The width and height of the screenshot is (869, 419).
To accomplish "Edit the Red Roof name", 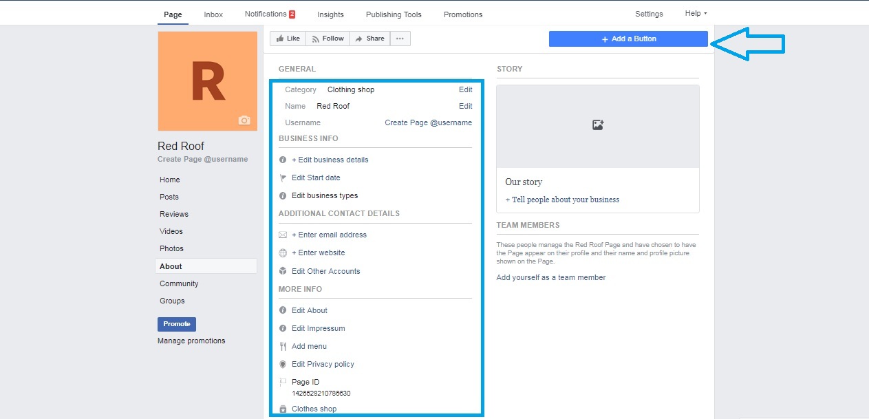I will pyautogui.click(x=466, y=106).
